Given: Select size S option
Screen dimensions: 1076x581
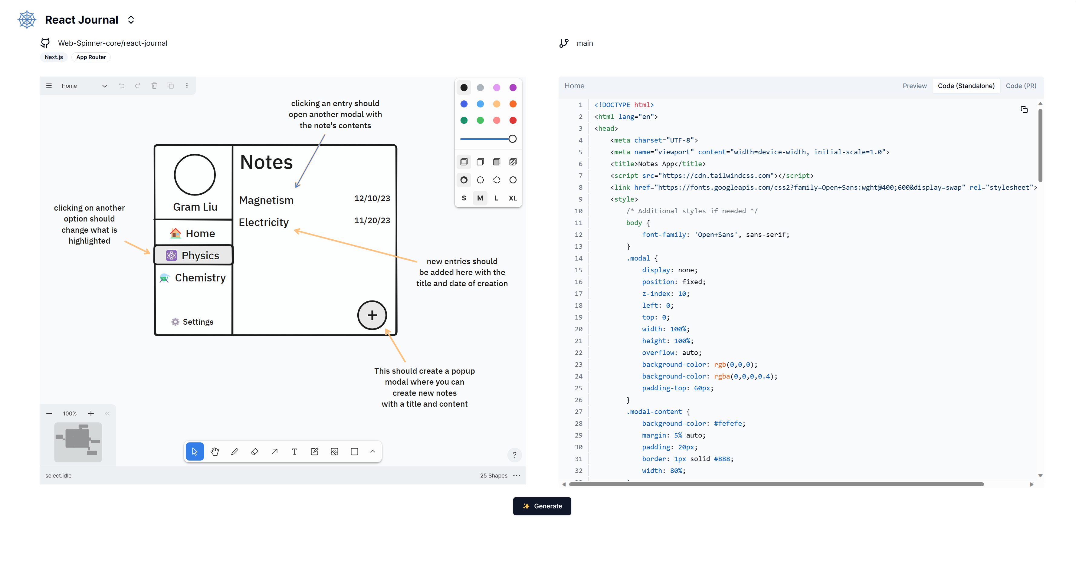Looking at the screenshot, I should pyautogui.click(x=464, y=199).
